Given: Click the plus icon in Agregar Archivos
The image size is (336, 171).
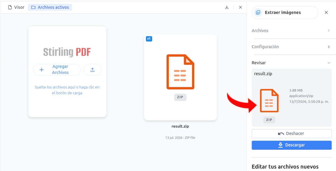Looking at the screenshot, I should tap(41, 70).
